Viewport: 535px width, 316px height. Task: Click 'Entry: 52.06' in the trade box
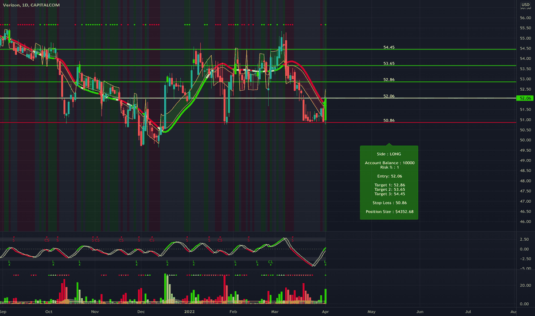(x=390, y=176)
